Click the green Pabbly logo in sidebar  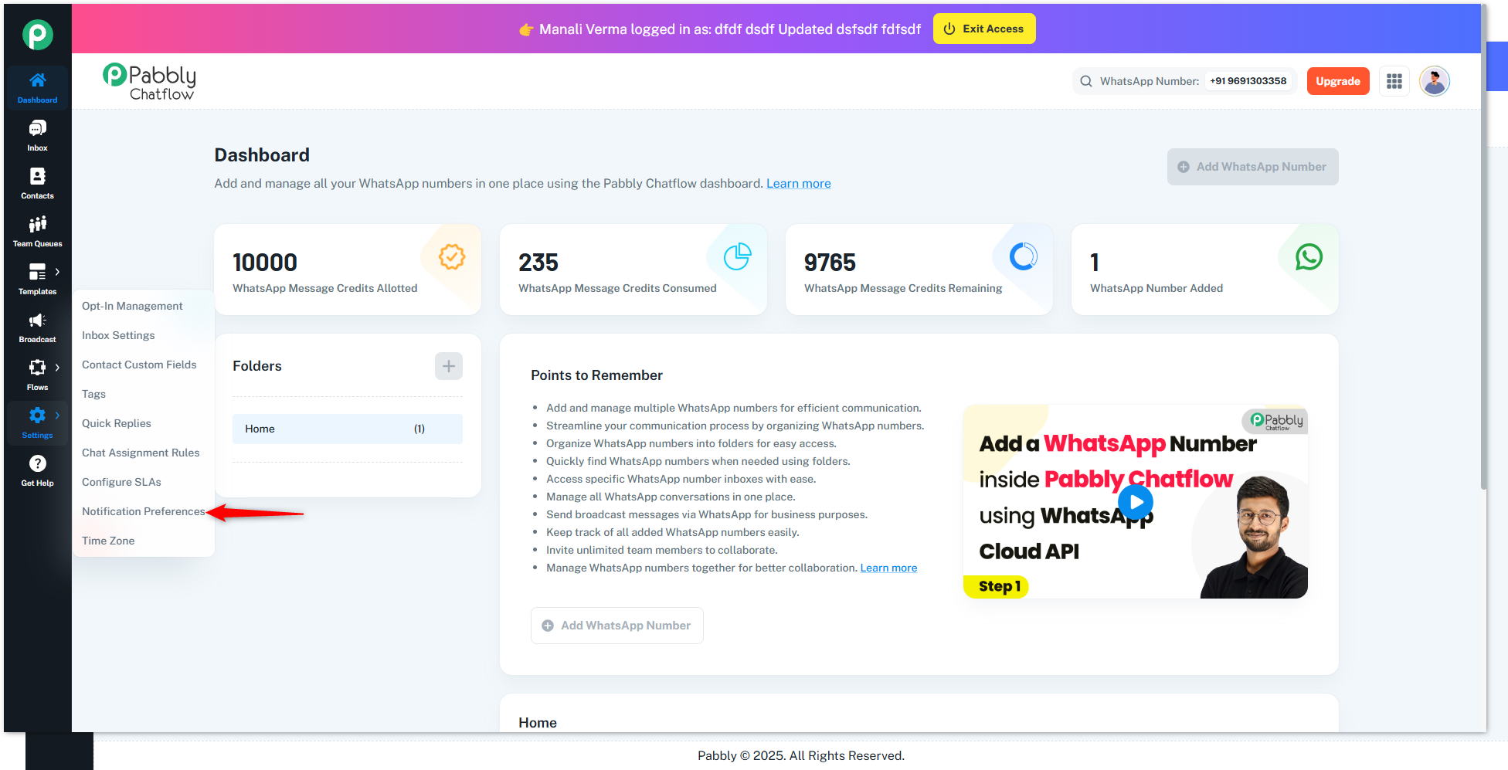pos(37,34)
